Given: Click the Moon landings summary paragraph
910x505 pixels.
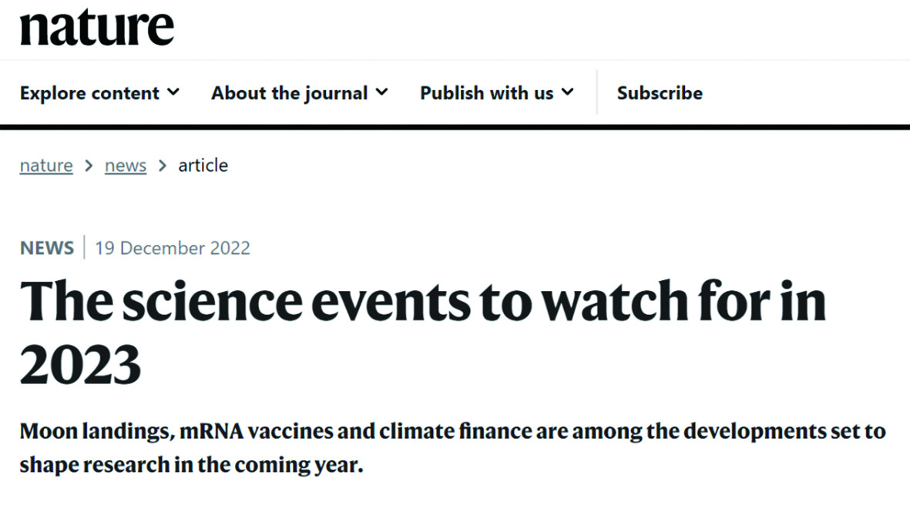Looking at the screenshot, I should pos(452,448).
